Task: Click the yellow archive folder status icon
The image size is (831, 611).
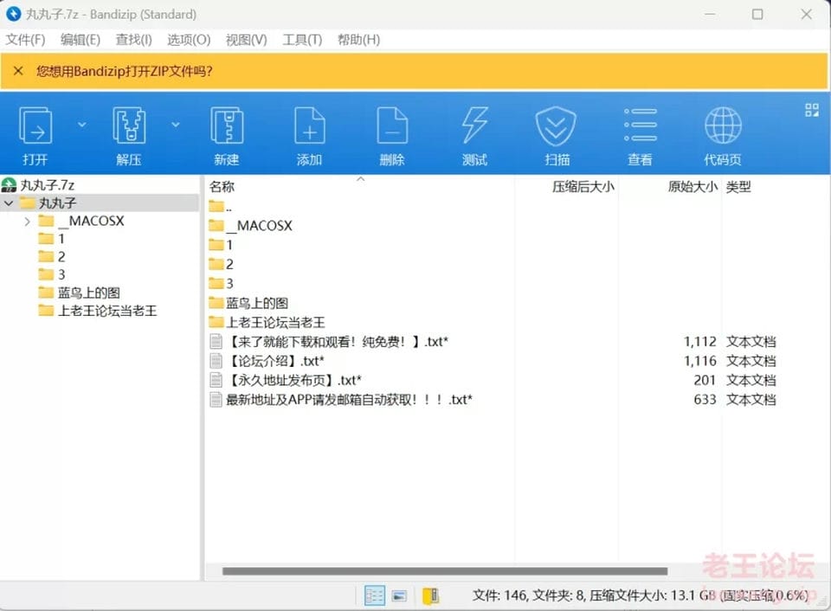Action: (x=430, y=596)
